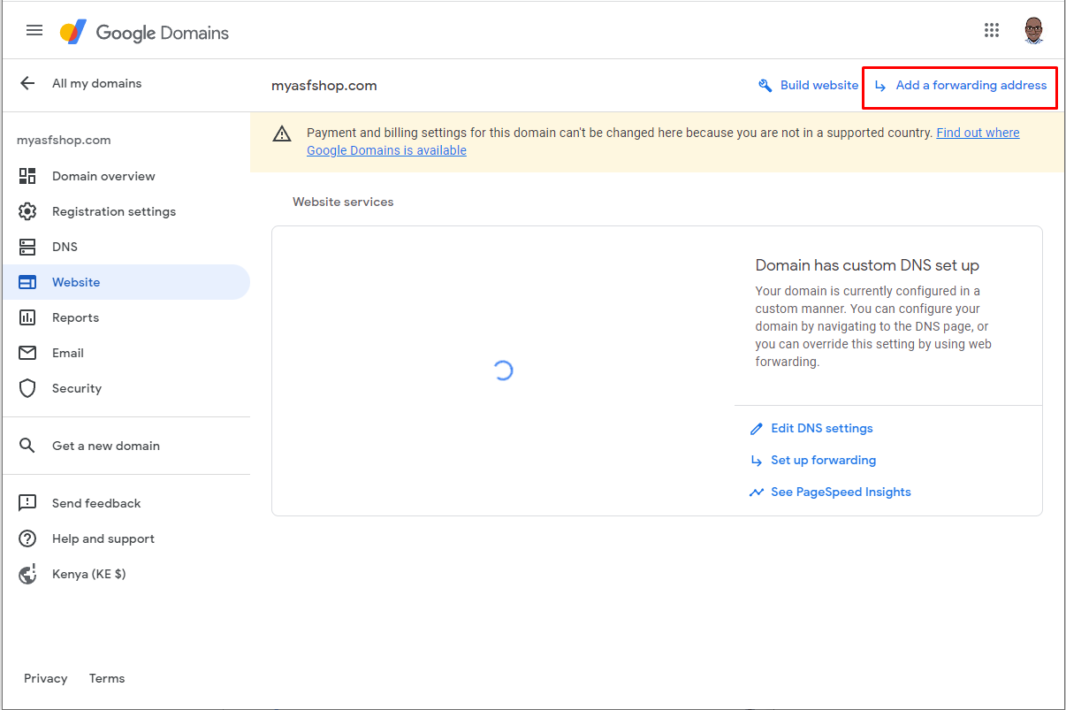Click the DNS server icon
Image resolution: width=1066 pixels, height=710 pixels.
[27, 247]
